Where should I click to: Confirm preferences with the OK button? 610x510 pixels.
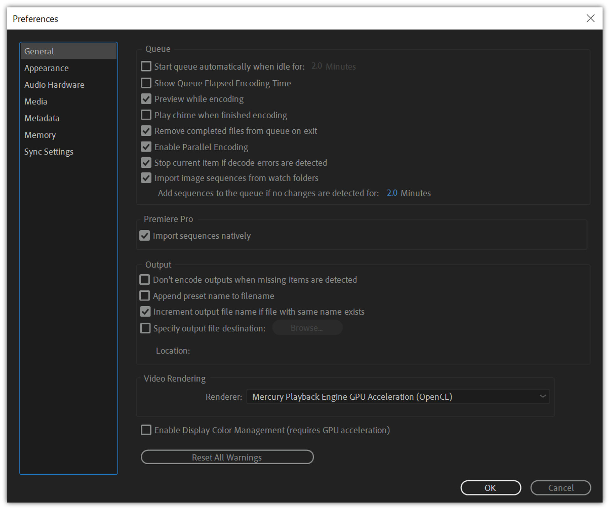pyautogui.click(x=490, y=487)
